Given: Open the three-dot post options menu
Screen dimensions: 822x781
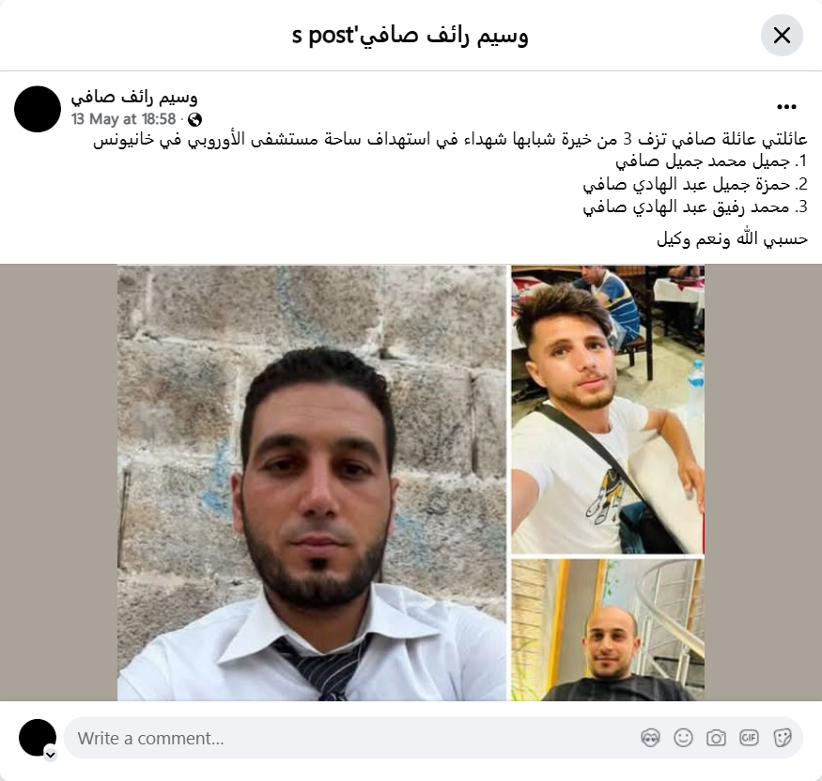Looking at the screenshot, I should 786,107.
